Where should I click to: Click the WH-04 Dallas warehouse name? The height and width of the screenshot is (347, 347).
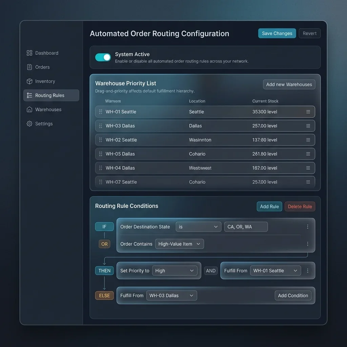pos(120,168)
